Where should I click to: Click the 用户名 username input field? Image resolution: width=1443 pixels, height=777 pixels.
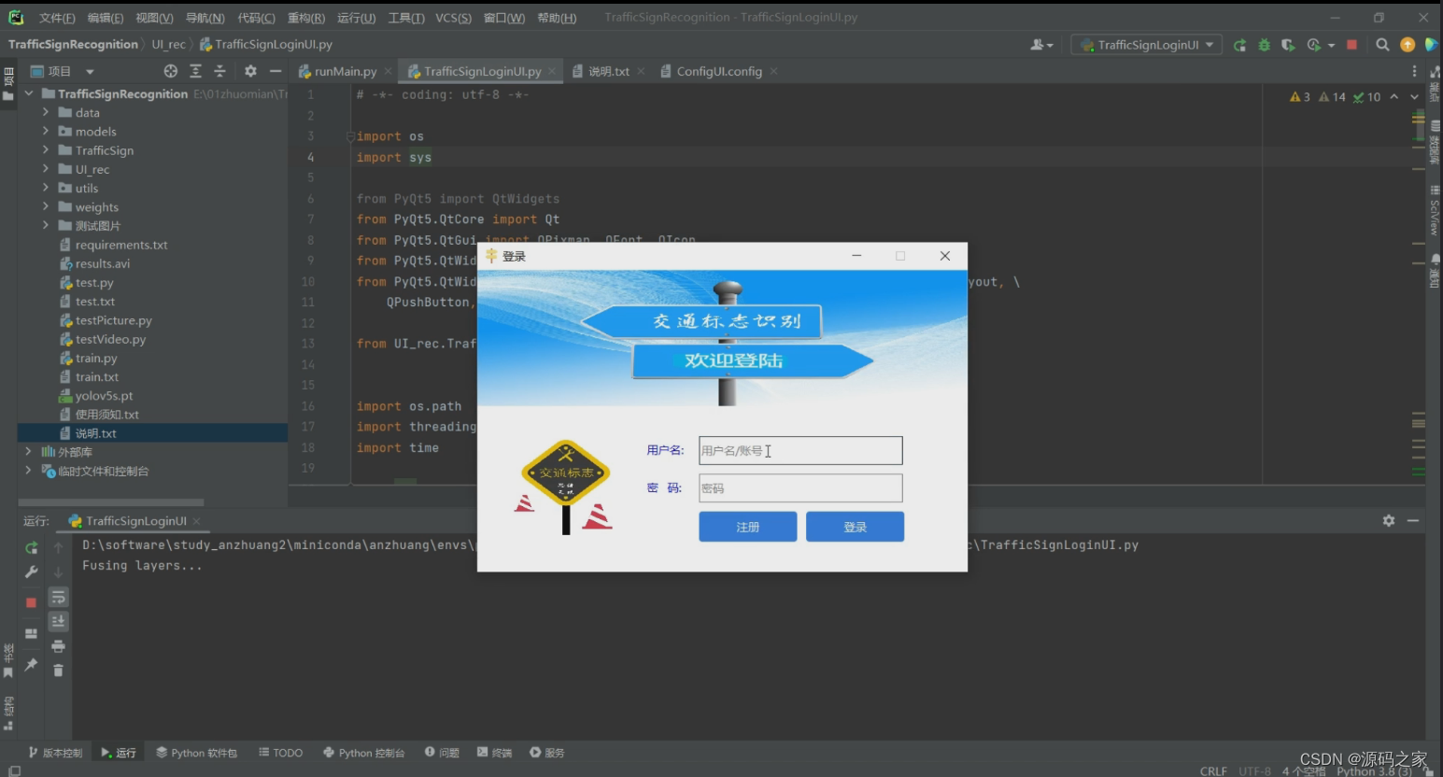pyautogui.click(x=800, y=451)
